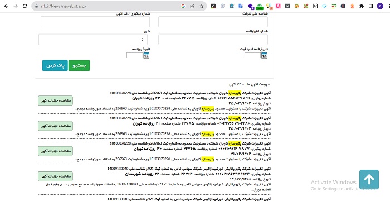View details of the notice with registration number 921
Image resolution: width=390 pixels, height=201 pixels.
56,176
